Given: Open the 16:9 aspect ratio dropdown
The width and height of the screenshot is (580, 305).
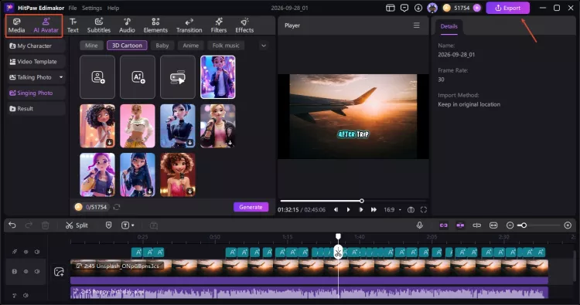Looking at the screenshot, I should point(392,210).
